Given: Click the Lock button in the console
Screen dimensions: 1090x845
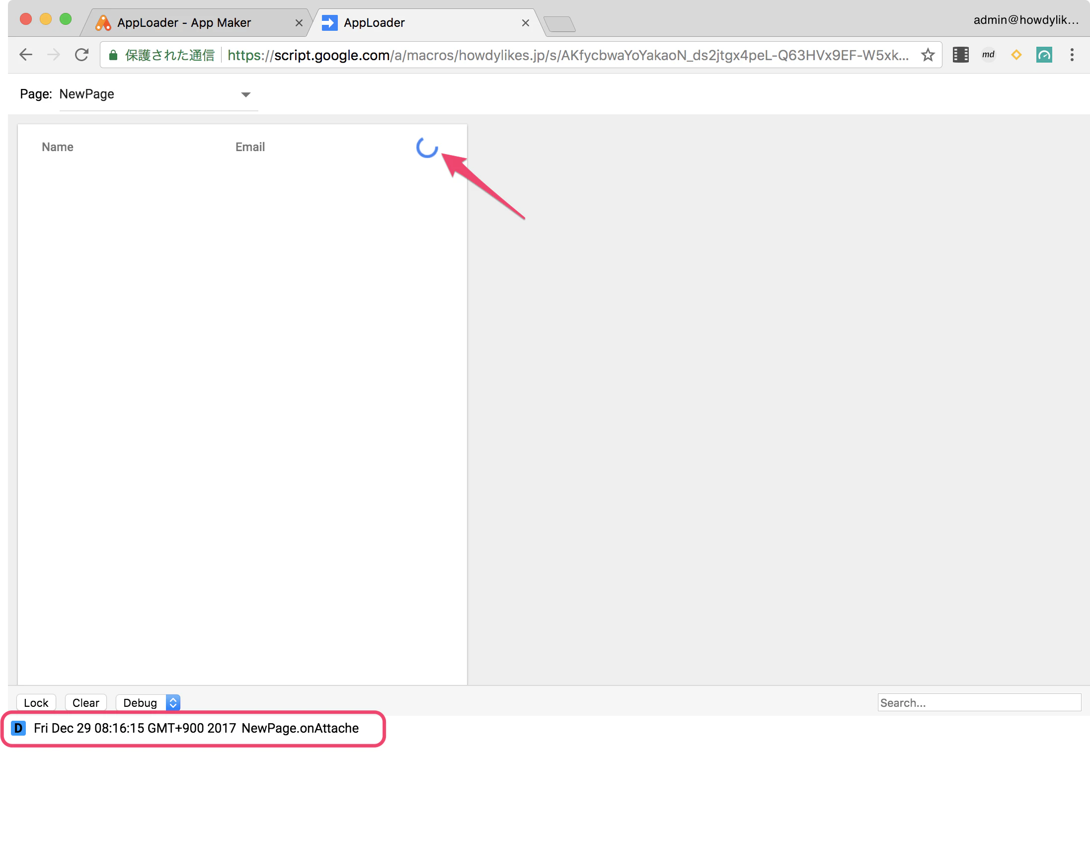Looking at the screenshot, I should 36,703.
